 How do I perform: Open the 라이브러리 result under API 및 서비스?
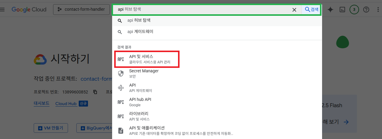click(217, 116)
